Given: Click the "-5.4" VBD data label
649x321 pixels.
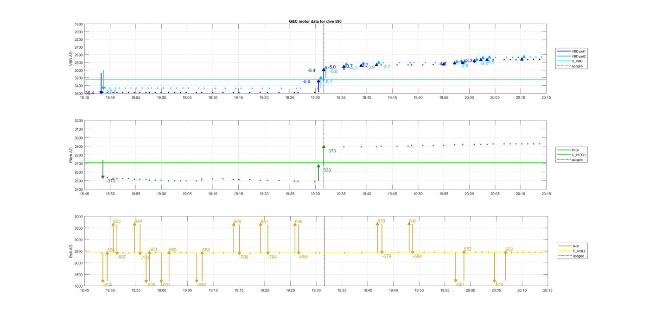Looking at the screenshot, I should pyautogui.click(x=312, y=71).
